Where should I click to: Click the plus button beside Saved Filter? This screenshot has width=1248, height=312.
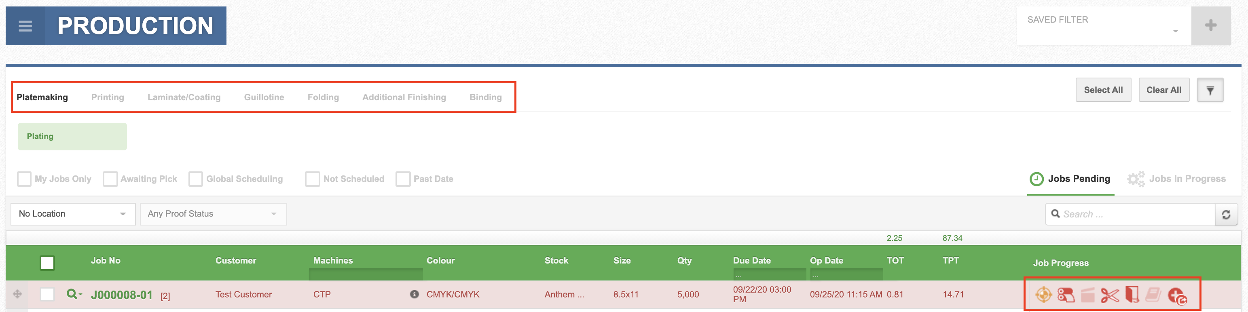[x=1211, y=26]
